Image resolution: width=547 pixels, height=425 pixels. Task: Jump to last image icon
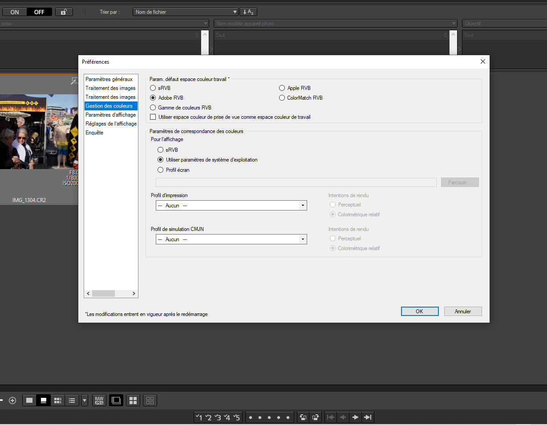[368, 417]
